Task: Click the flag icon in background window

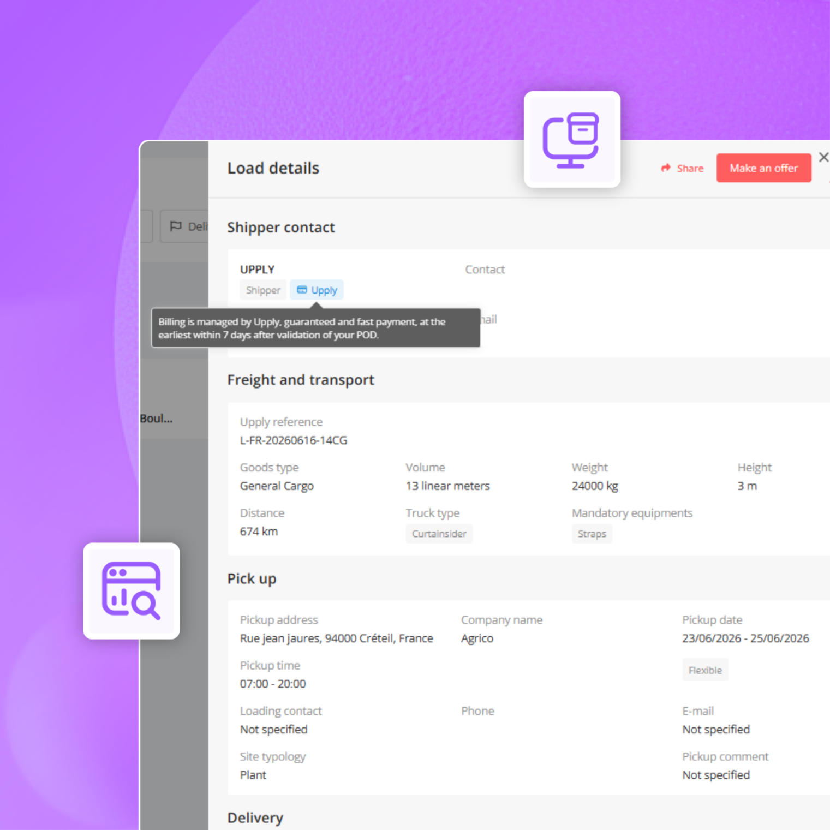Action: click(x=176, y=226)
